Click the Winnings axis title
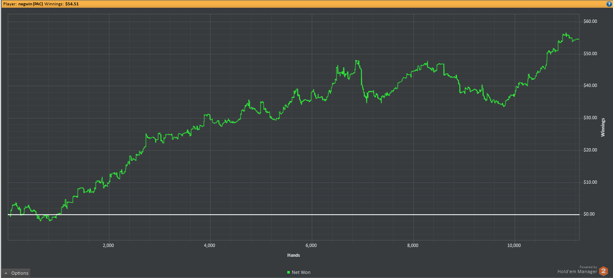 click(603, 127)
